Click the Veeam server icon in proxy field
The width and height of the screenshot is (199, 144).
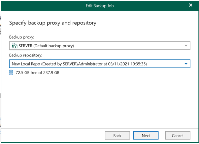tap(14, 46)
